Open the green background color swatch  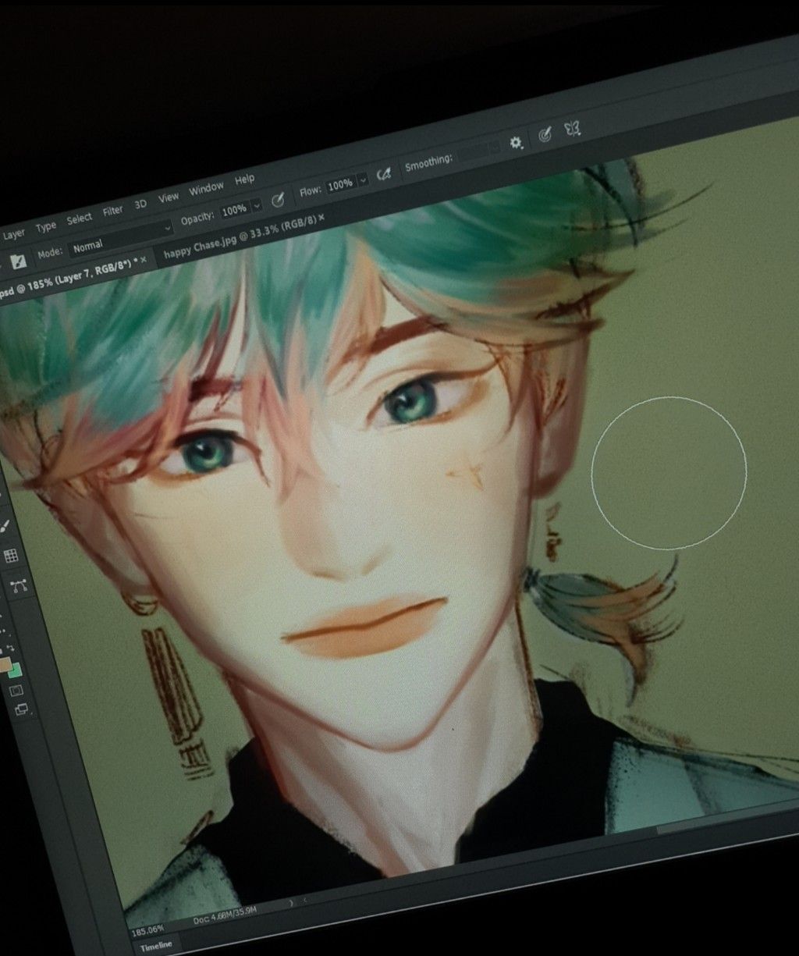(x=16, y=670)
